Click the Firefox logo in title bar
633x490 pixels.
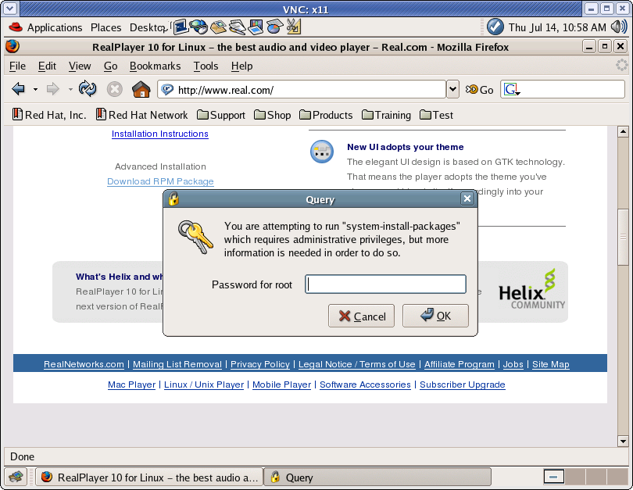tap(13, 47)
